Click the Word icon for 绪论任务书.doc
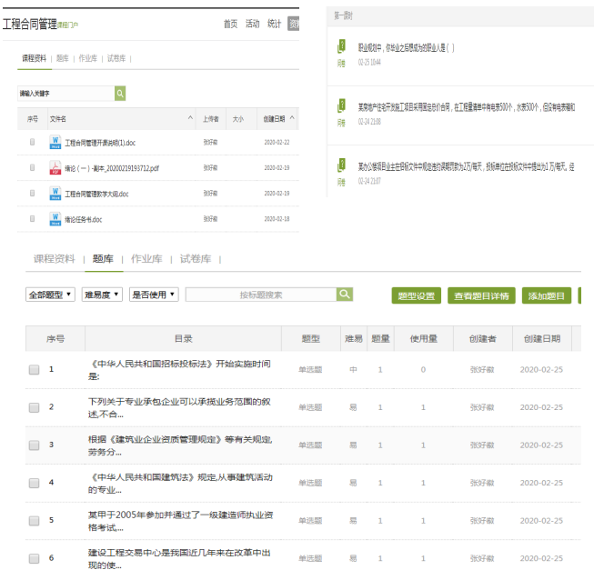Image resolution: width=594 pixels, height=580 pixels. [55, 218]
